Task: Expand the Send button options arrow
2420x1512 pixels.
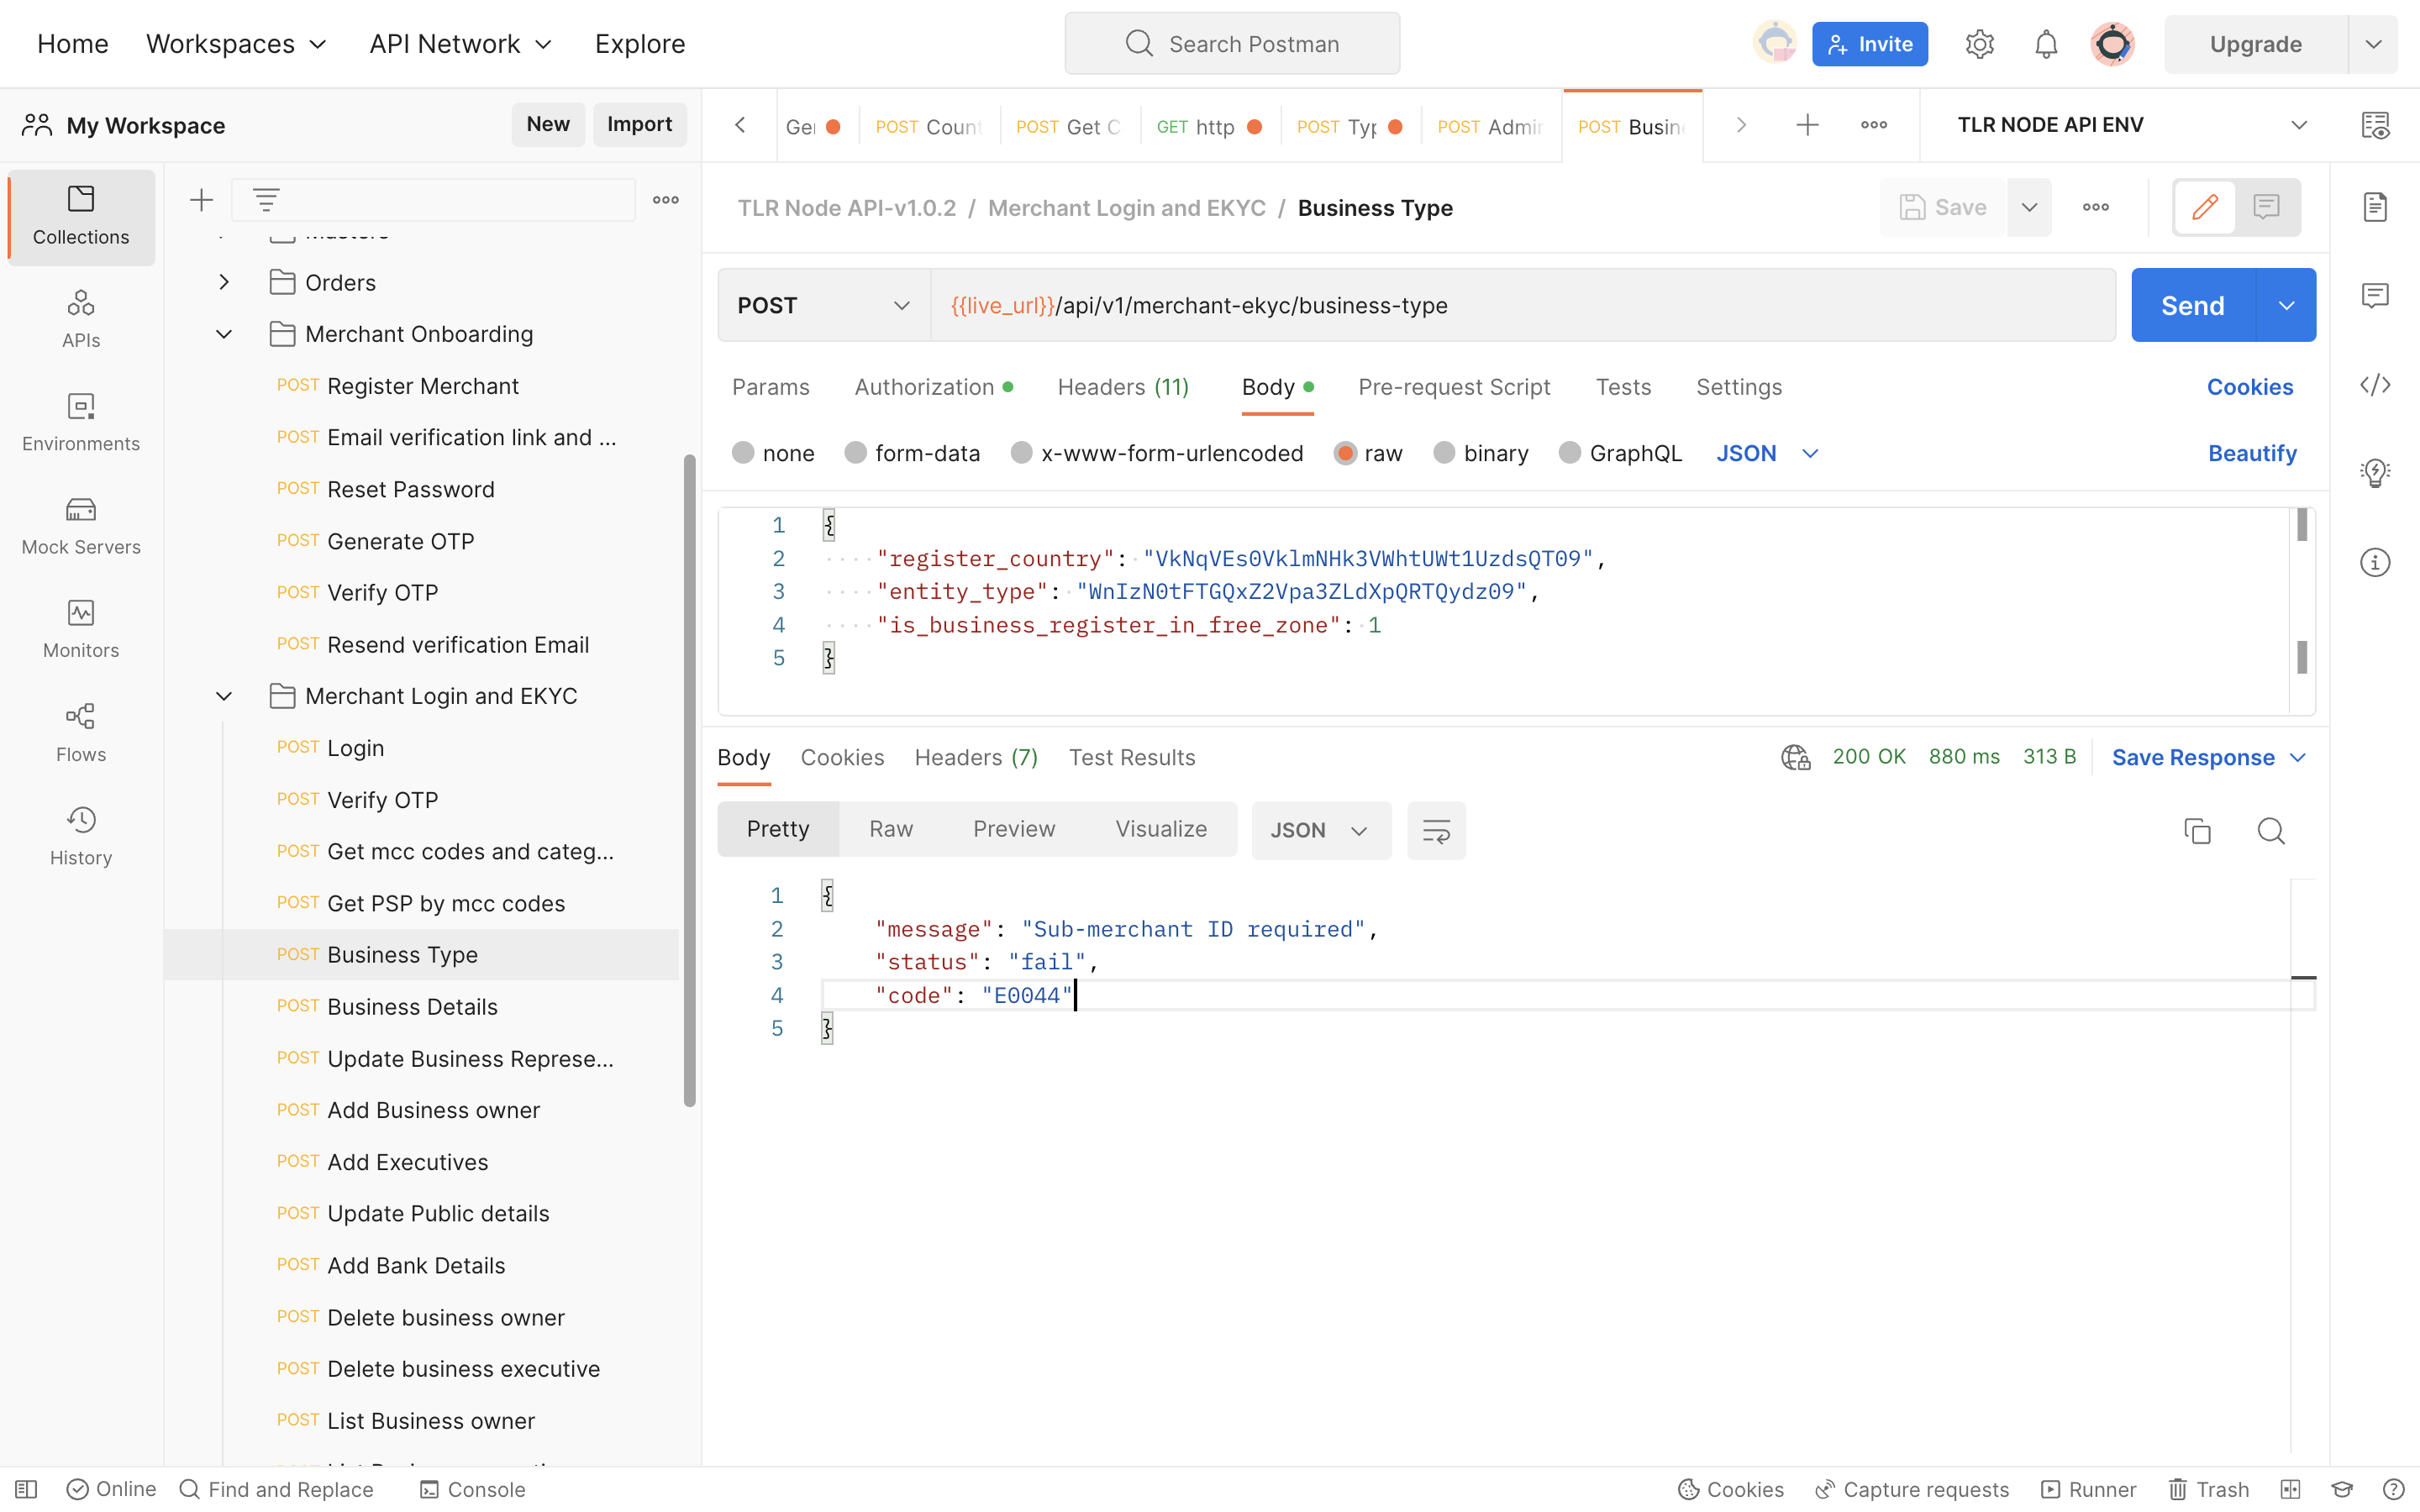Action: pos(2286,305)
